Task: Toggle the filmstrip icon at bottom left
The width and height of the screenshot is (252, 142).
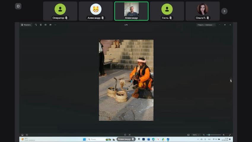Action: click(x=22, y=135)
